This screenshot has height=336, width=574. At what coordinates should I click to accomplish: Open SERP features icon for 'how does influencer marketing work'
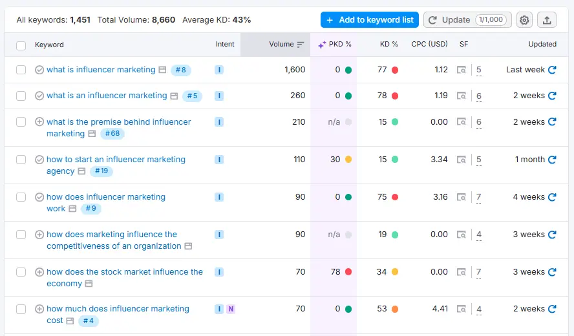(x=461, y=197)
